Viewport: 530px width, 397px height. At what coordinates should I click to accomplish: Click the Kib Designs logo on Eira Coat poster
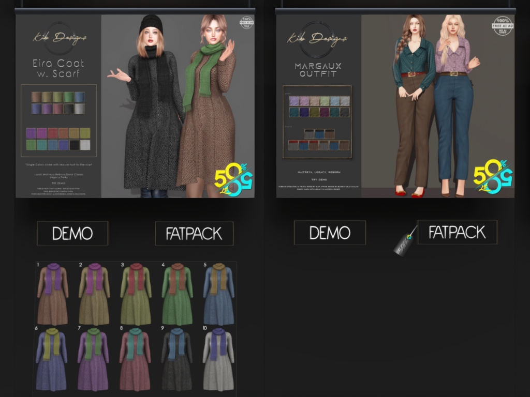point(60,38)
